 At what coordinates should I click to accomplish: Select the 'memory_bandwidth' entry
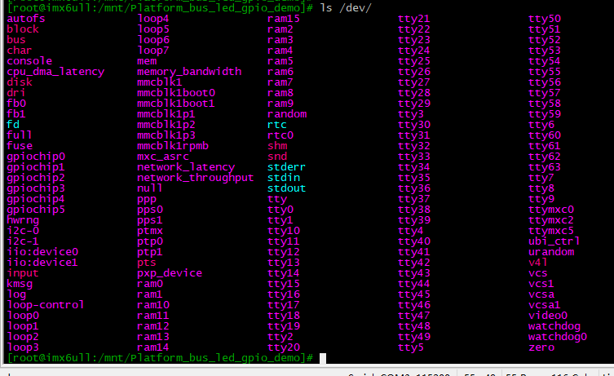189,72
